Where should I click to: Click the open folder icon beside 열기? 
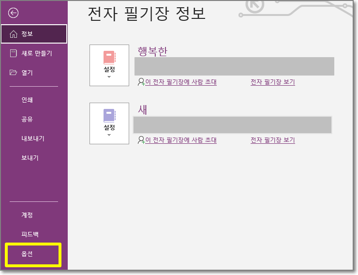coord(13,73)
